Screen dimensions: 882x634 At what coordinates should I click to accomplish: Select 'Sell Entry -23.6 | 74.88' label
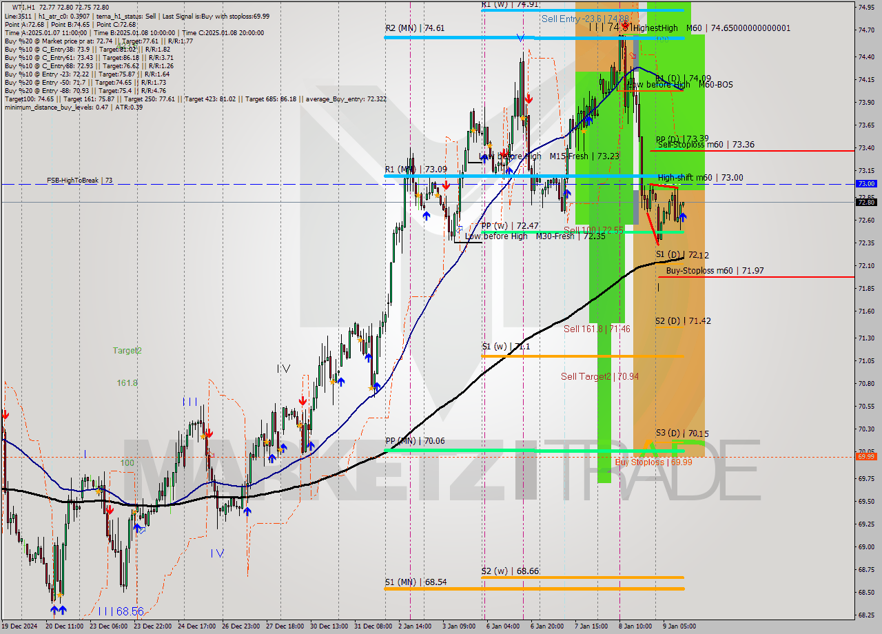[x=585, y=19]
